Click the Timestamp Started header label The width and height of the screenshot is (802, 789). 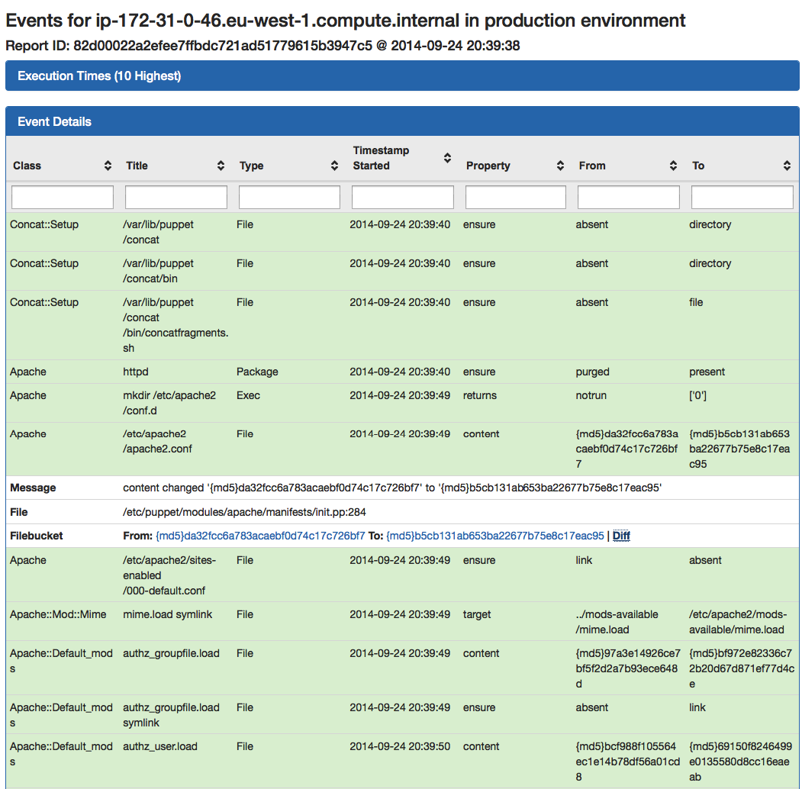coord(381,158)
